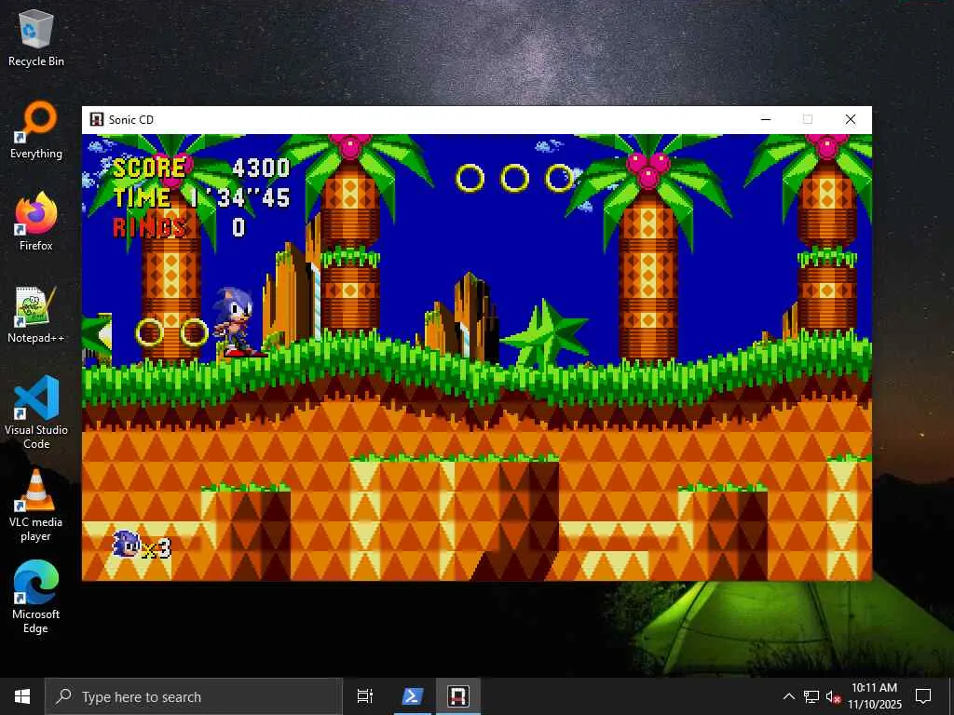This screenshot has width=954, height=715.
Task: Open the network status tray icon
Action: pos(811,696)
